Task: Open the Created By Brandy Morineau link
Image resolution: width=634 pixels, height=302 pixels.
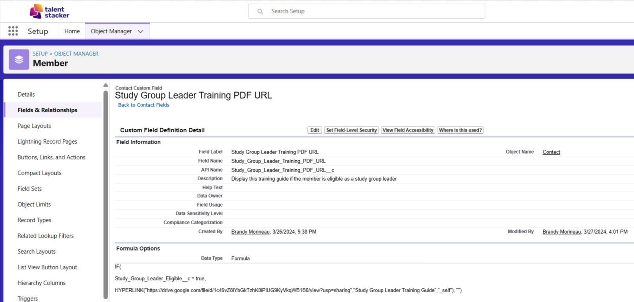Action: 250,232
